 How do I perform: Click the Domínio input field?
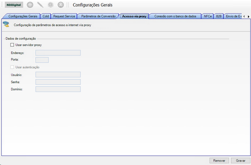(58, 89)
